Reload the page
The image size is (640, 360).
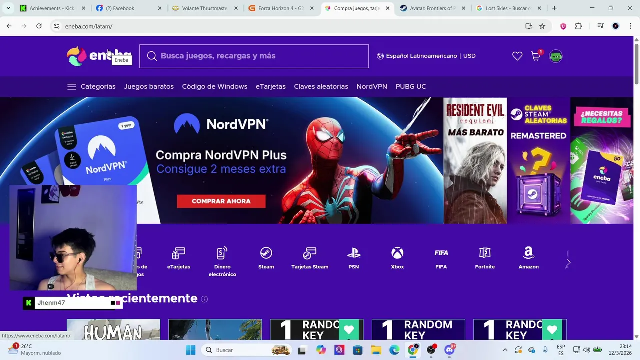[39, 26]
